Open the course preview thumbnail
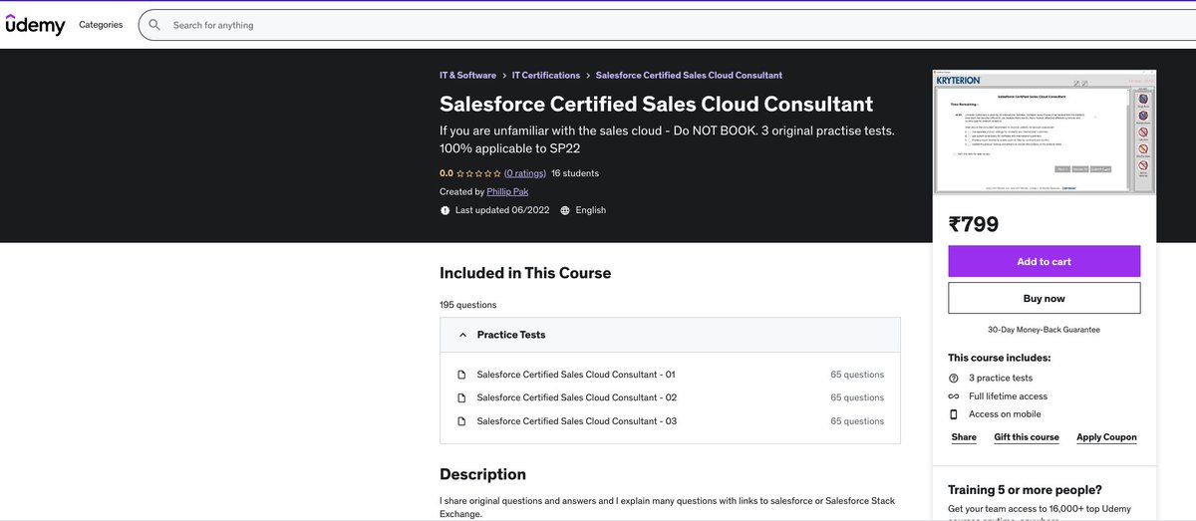Viewport: 1196px width, 521px height. click(1045, 132)
